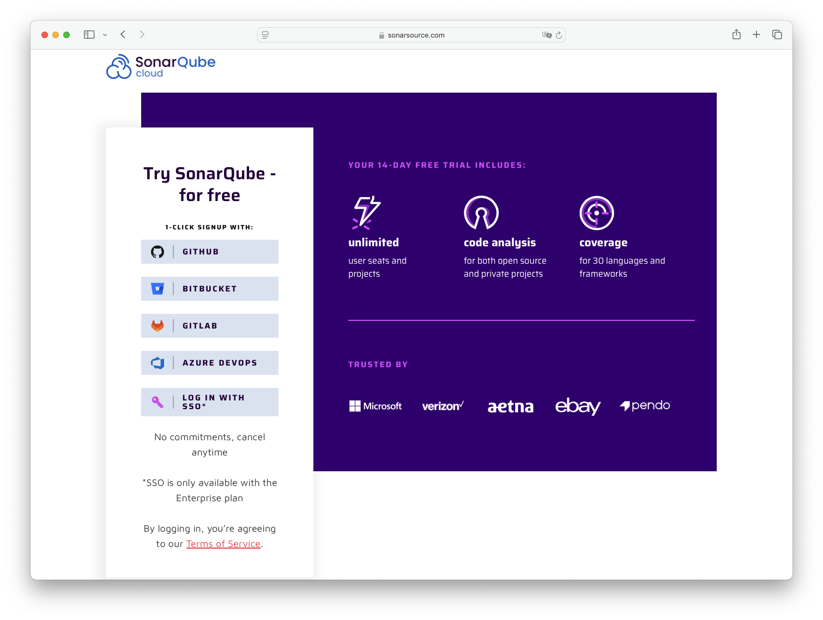Sign up with the Bitbucket button

tap(210, 289)
